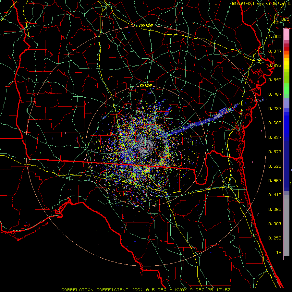Click the TH threshold label on legend
292x292 pixels.
click(x=279, y=253)
